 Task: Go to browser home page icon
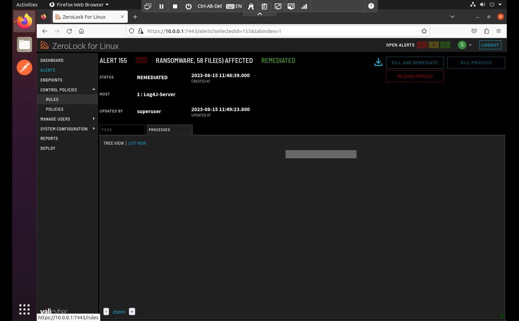pos(81,31)
